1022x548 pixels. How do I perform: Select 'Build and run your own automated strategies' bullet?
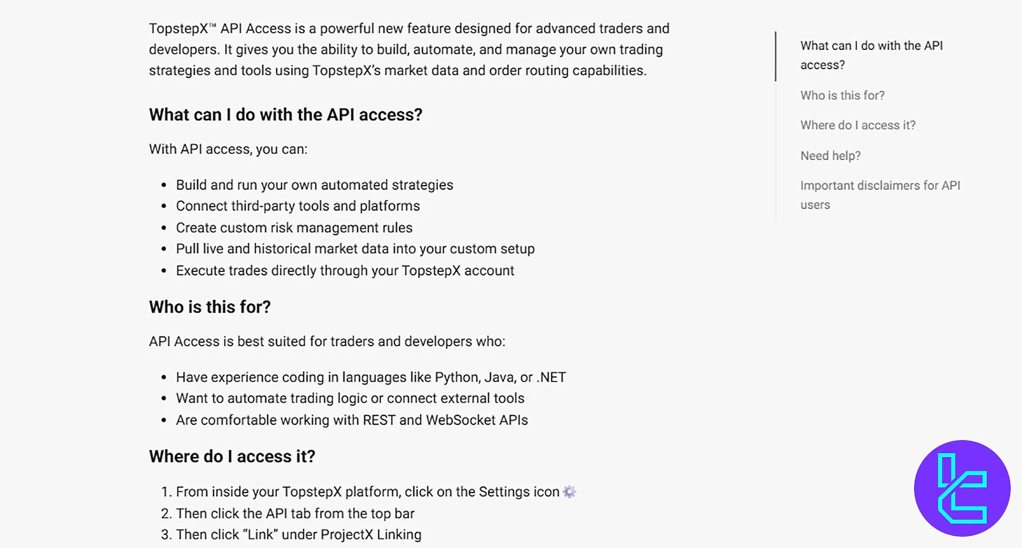pyautogui.click(x=315, y=185)
